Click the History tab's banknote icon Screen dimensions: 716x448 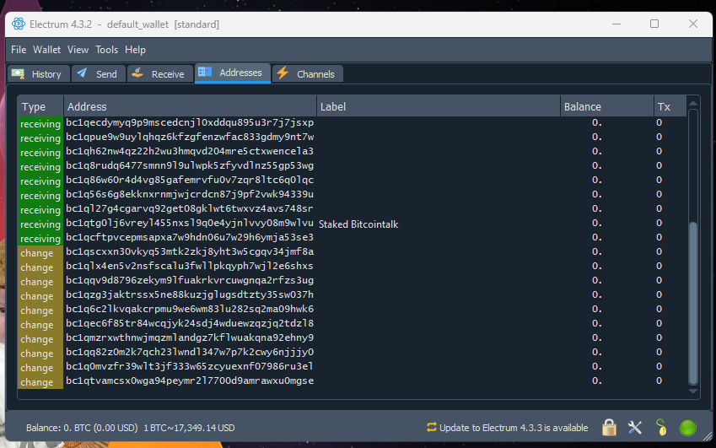[x=19, y=73]
